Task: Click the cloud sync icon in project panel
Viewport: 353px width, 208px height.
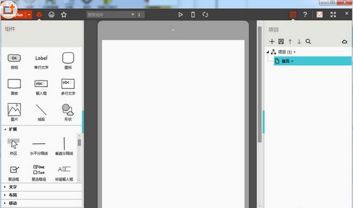Action: tap(345, 41)
